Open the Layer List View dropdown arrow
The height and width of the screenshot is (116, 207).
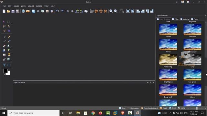point(148,82)
